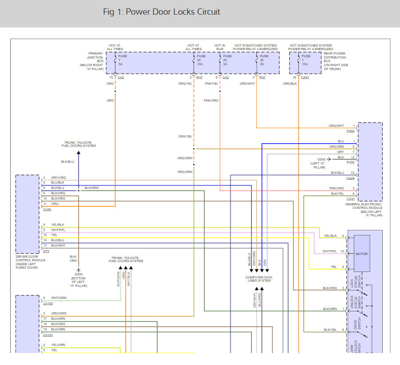Open the FH60 connector reference
The width and height of the screenshot is (400, 365).
tap(351, 131)
